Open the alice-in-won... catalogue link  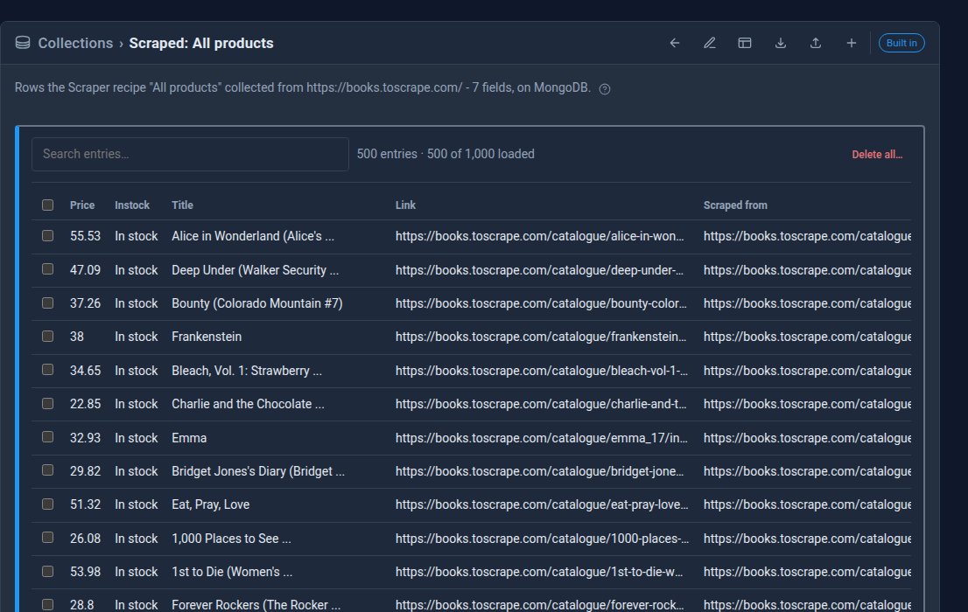coord(539,236)
